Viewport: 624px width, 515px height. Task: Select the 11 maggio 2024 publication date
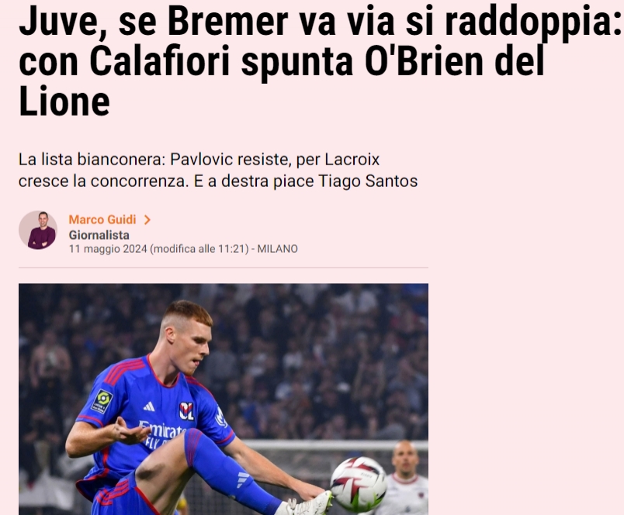click(x=108, y=249)
